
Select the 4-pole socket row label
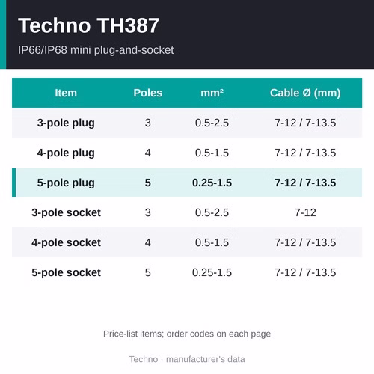(x=66, y=242)
